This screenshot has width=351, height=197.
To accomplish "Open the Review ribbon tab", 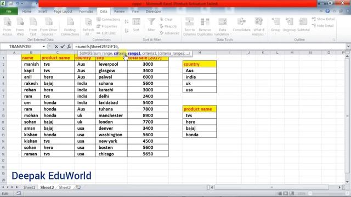I will (x=120, y=11).
